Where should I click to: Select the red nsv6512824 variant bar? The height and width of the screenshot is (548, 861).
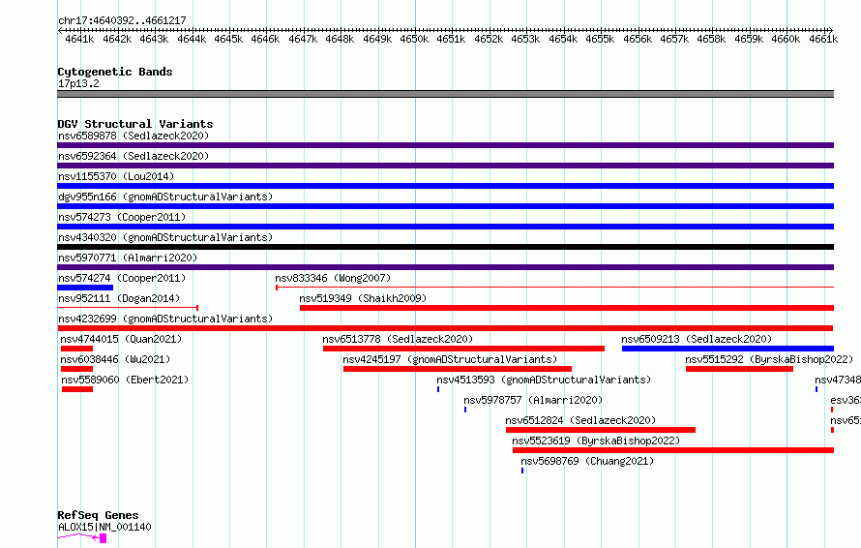[601, 430]
